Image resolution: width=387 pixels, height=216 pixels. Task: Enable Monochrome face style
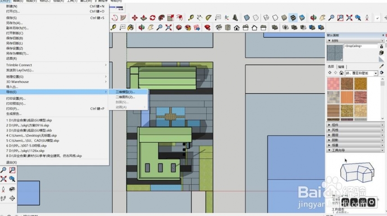[302, 18]
